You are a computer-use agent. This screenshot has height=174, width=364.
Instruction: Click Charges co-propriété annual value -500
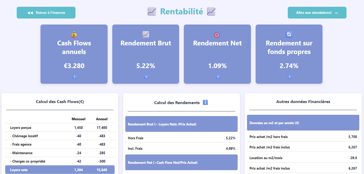click(x=102, y=161)
